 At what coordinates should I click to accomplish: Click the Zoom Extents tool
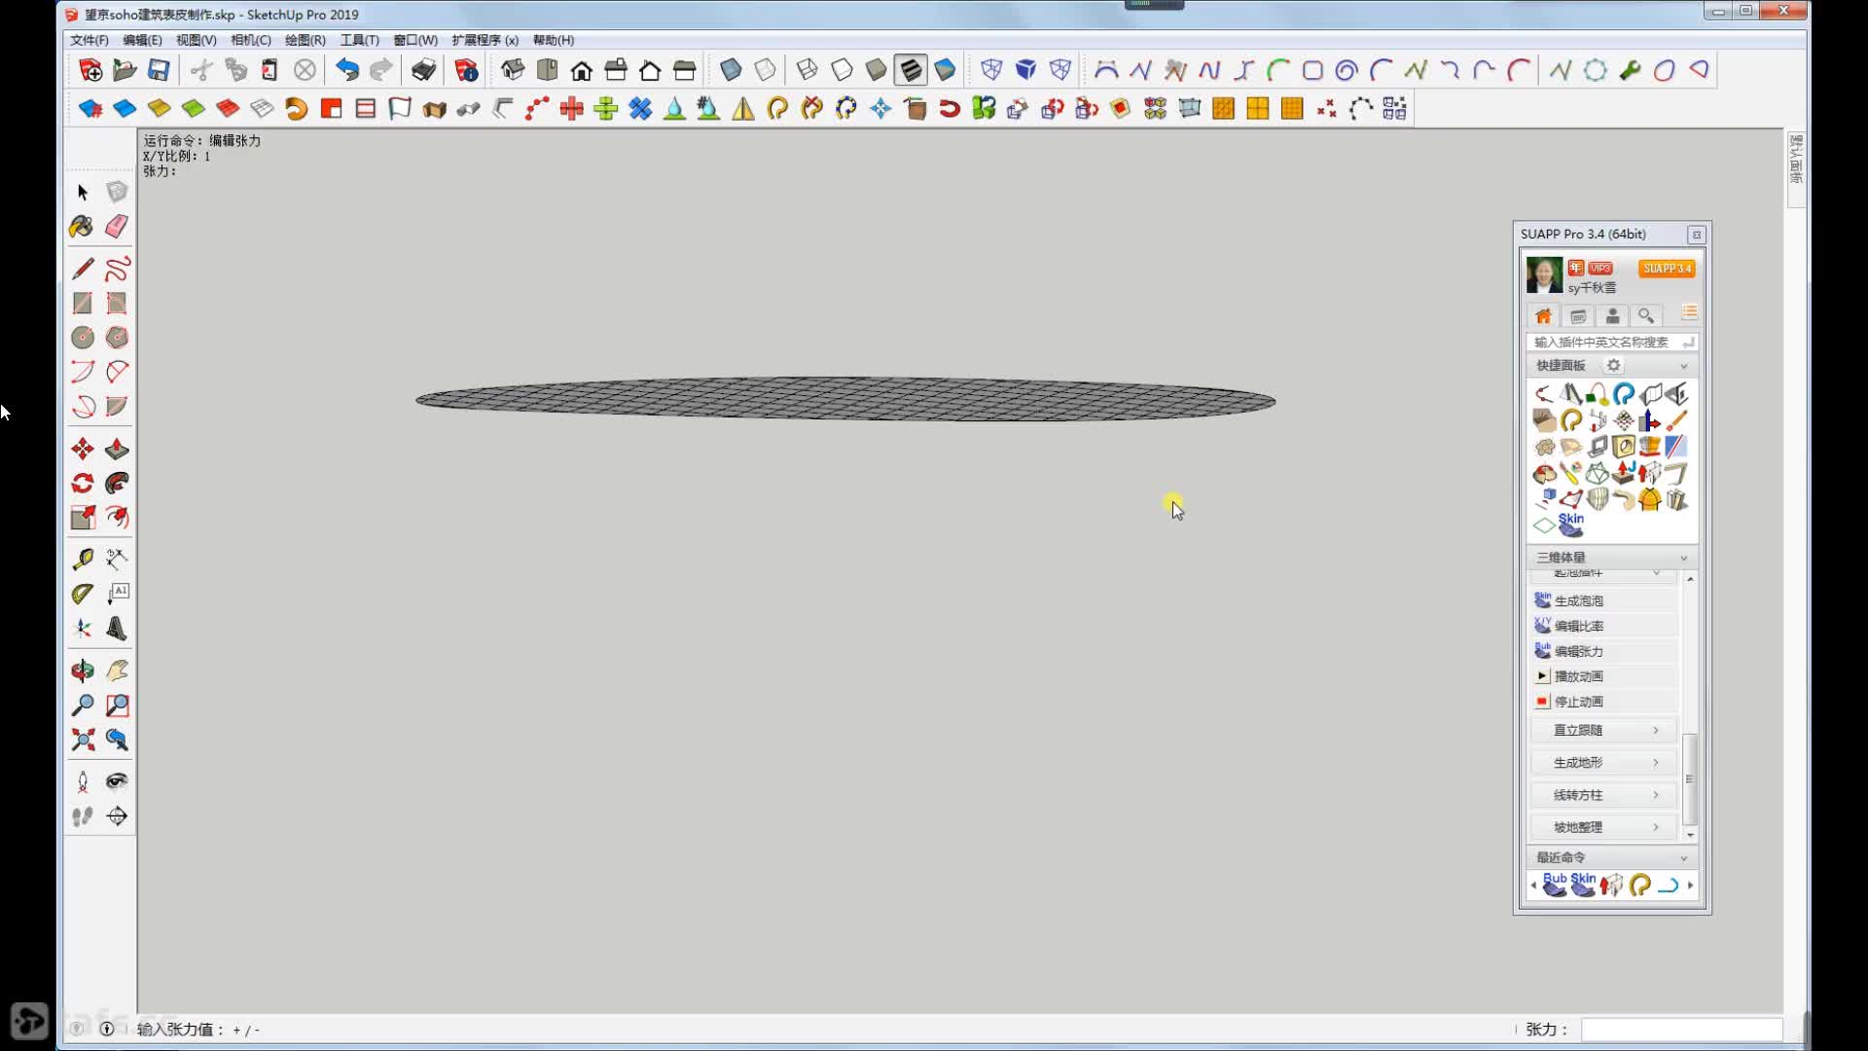[x=83, y=740]
